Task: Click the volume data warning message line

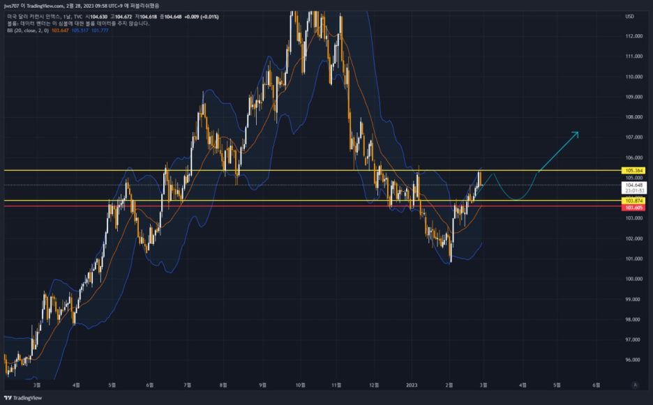Action: click(78, 23)
